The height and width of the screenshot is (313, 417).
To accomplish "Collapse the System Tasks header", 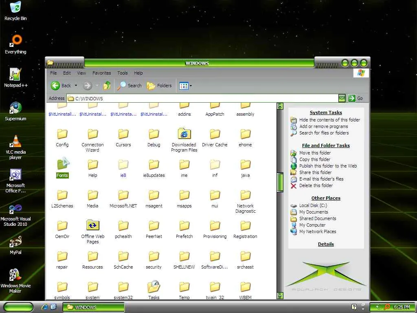I will (x=326, y=112).
